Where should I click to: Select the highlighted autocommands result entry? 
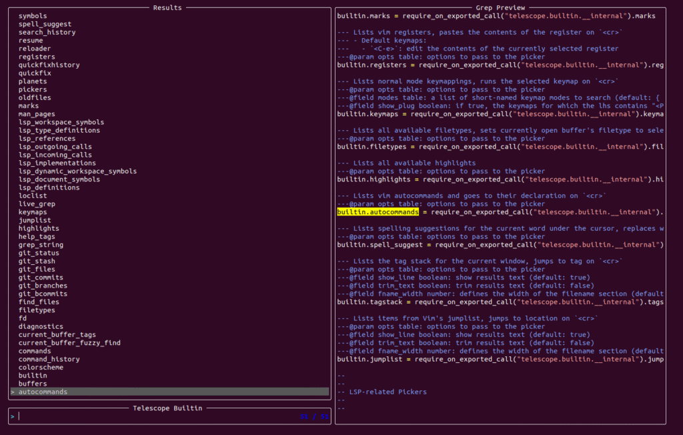43,392
